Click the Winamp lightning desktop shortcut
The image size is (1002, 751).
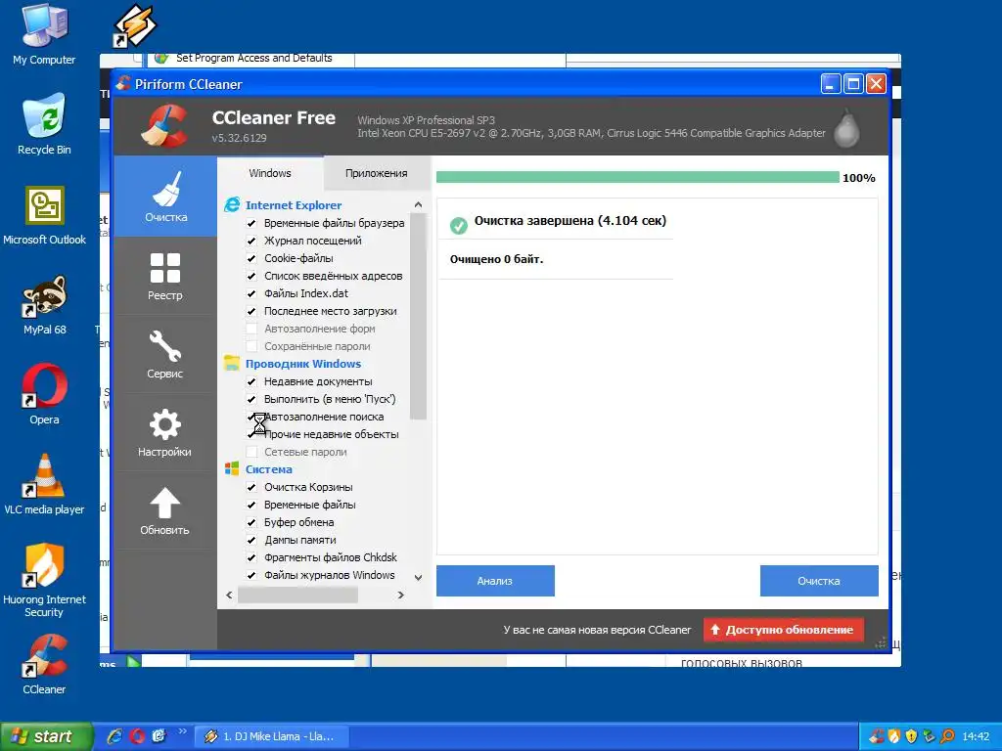(x=134, y=25)
